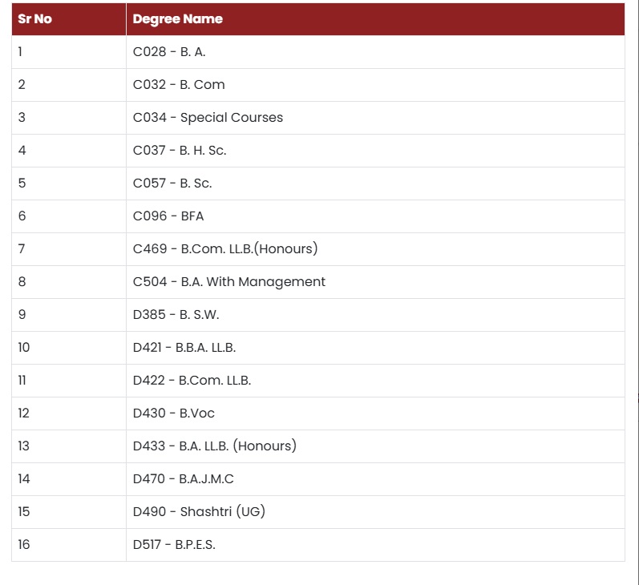Select the D430 - B.Voc row

coord(318,414)
